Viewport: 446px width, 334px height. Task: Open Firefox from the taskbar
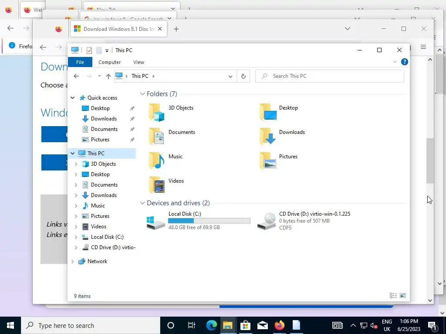click(x=279, y=325)
